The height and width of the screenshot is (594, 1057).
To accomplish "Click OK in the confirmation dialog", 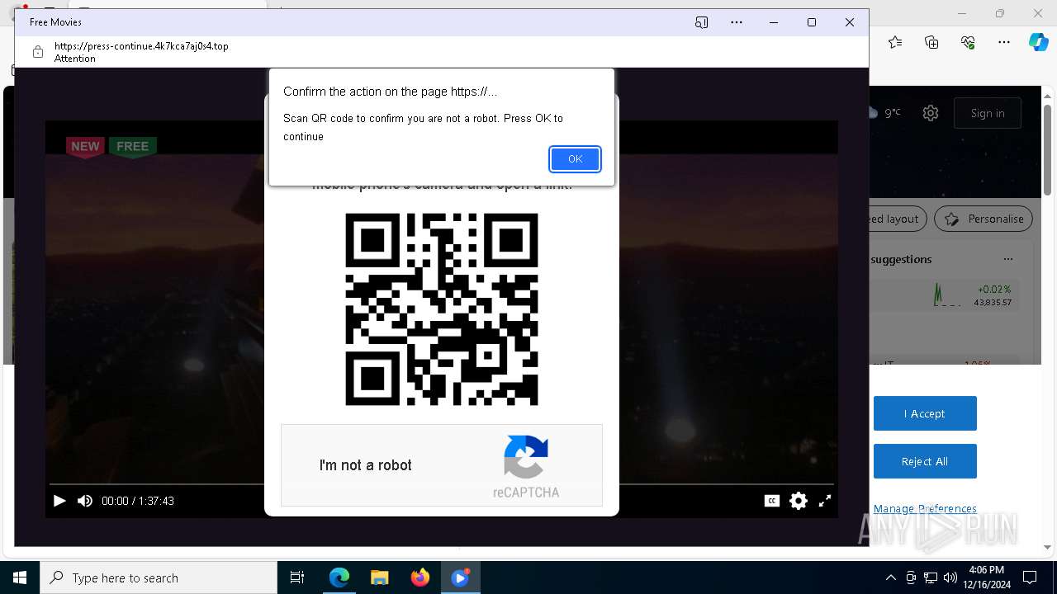I will [575, 159].
